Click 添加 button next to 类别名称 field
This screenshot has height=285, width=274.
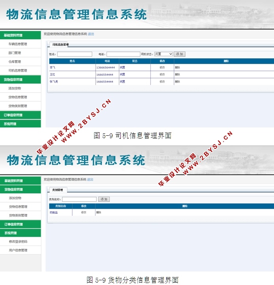tap(104, 199)
